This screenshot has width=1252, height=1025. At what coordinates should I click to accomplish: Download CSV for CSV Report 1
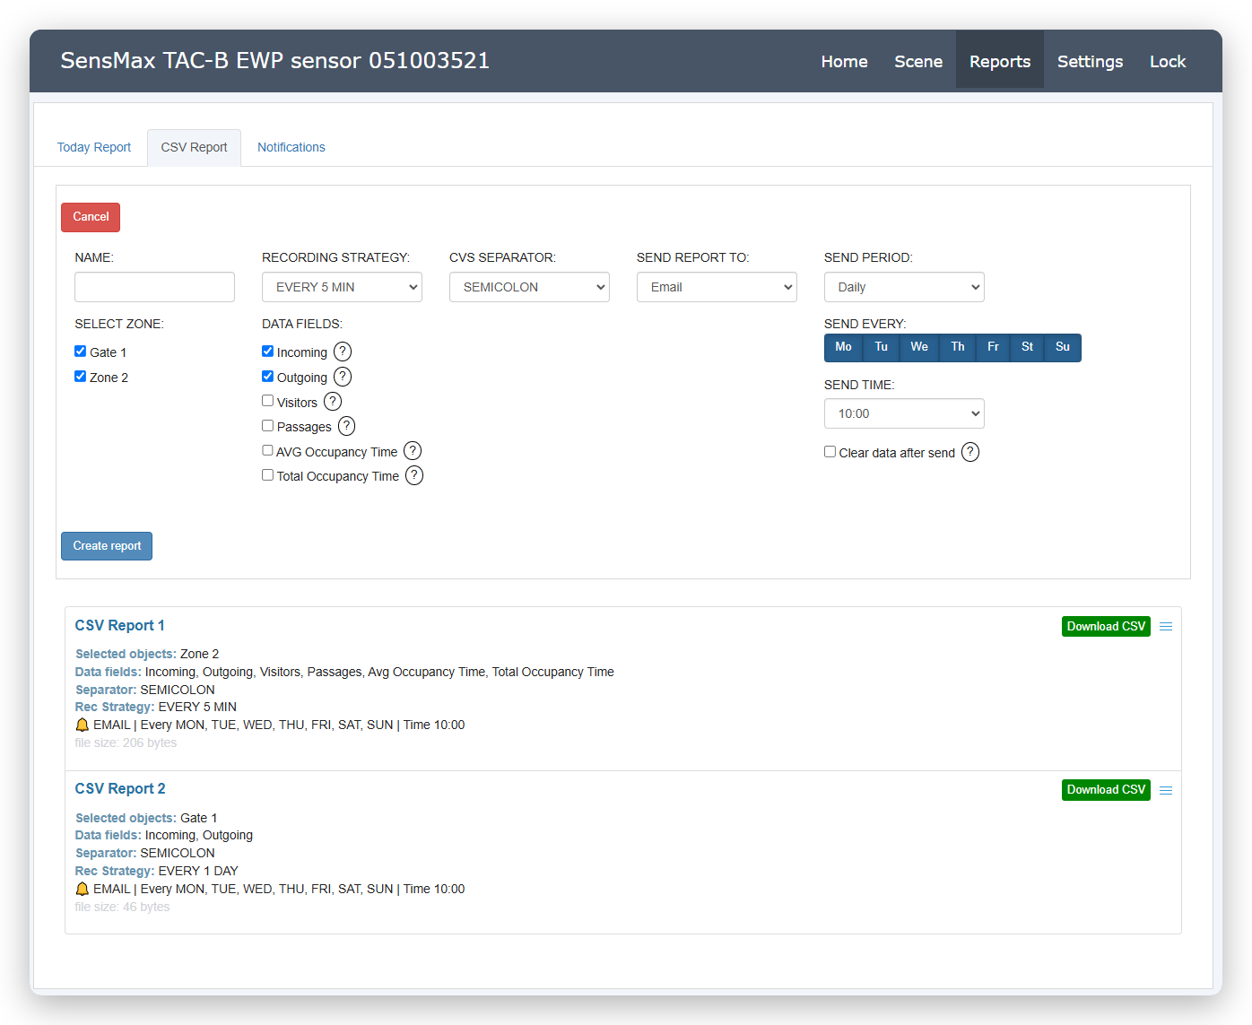click(x=1106, y=626)
